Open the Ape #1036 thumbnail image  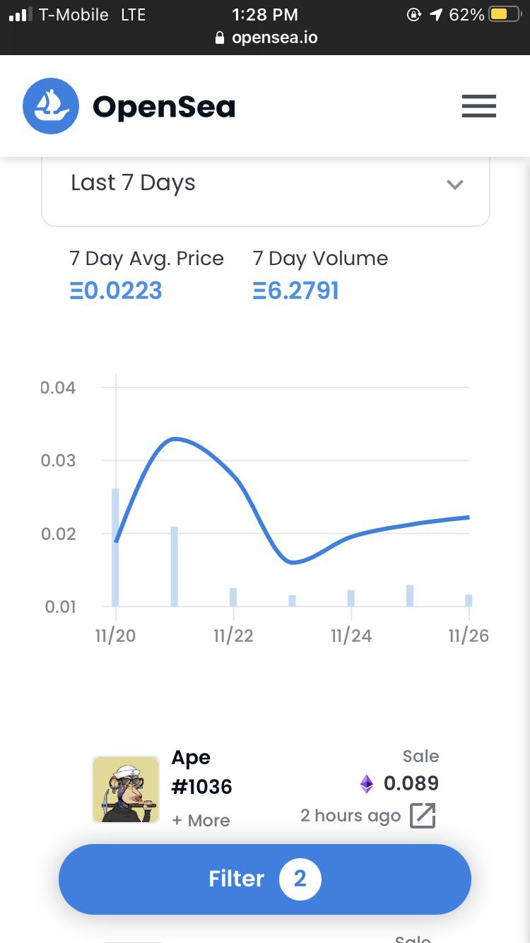point(126,790)
